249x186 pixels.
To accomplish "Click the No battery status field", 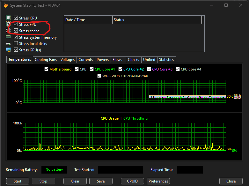I will pos(54,170).
